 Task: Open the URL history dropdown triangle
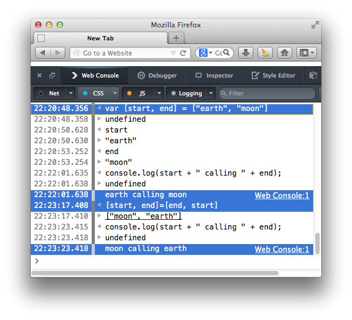tap(173, 53)
